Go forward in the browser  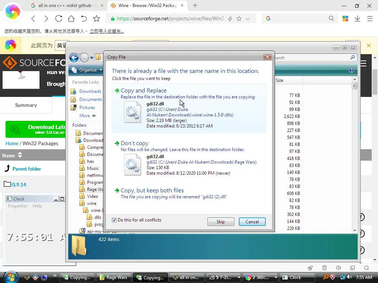click(46, 18)
